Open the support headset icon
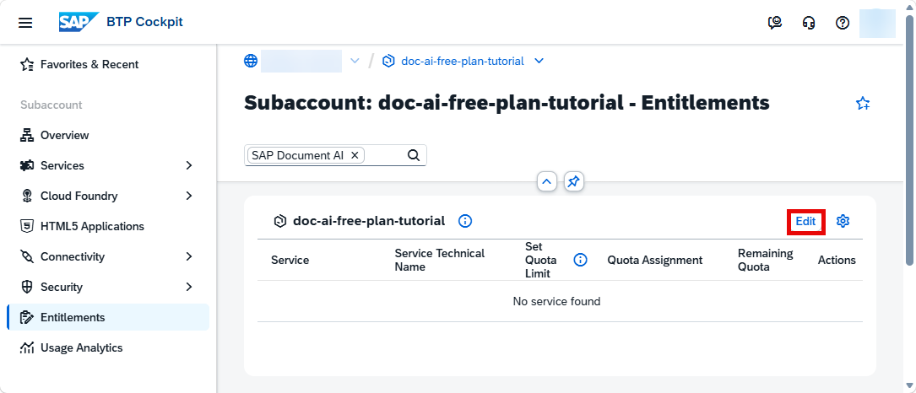The height and width of the screenshot is (393, 916). click(809, 23)
